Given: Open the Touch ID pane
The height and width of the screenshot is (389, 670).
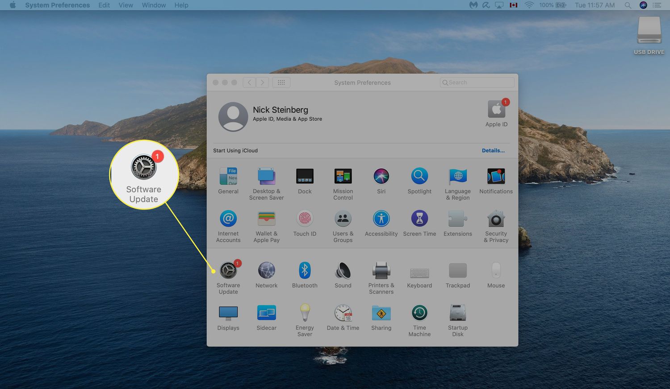Looking at the screenshot, I should coord(305,219).
